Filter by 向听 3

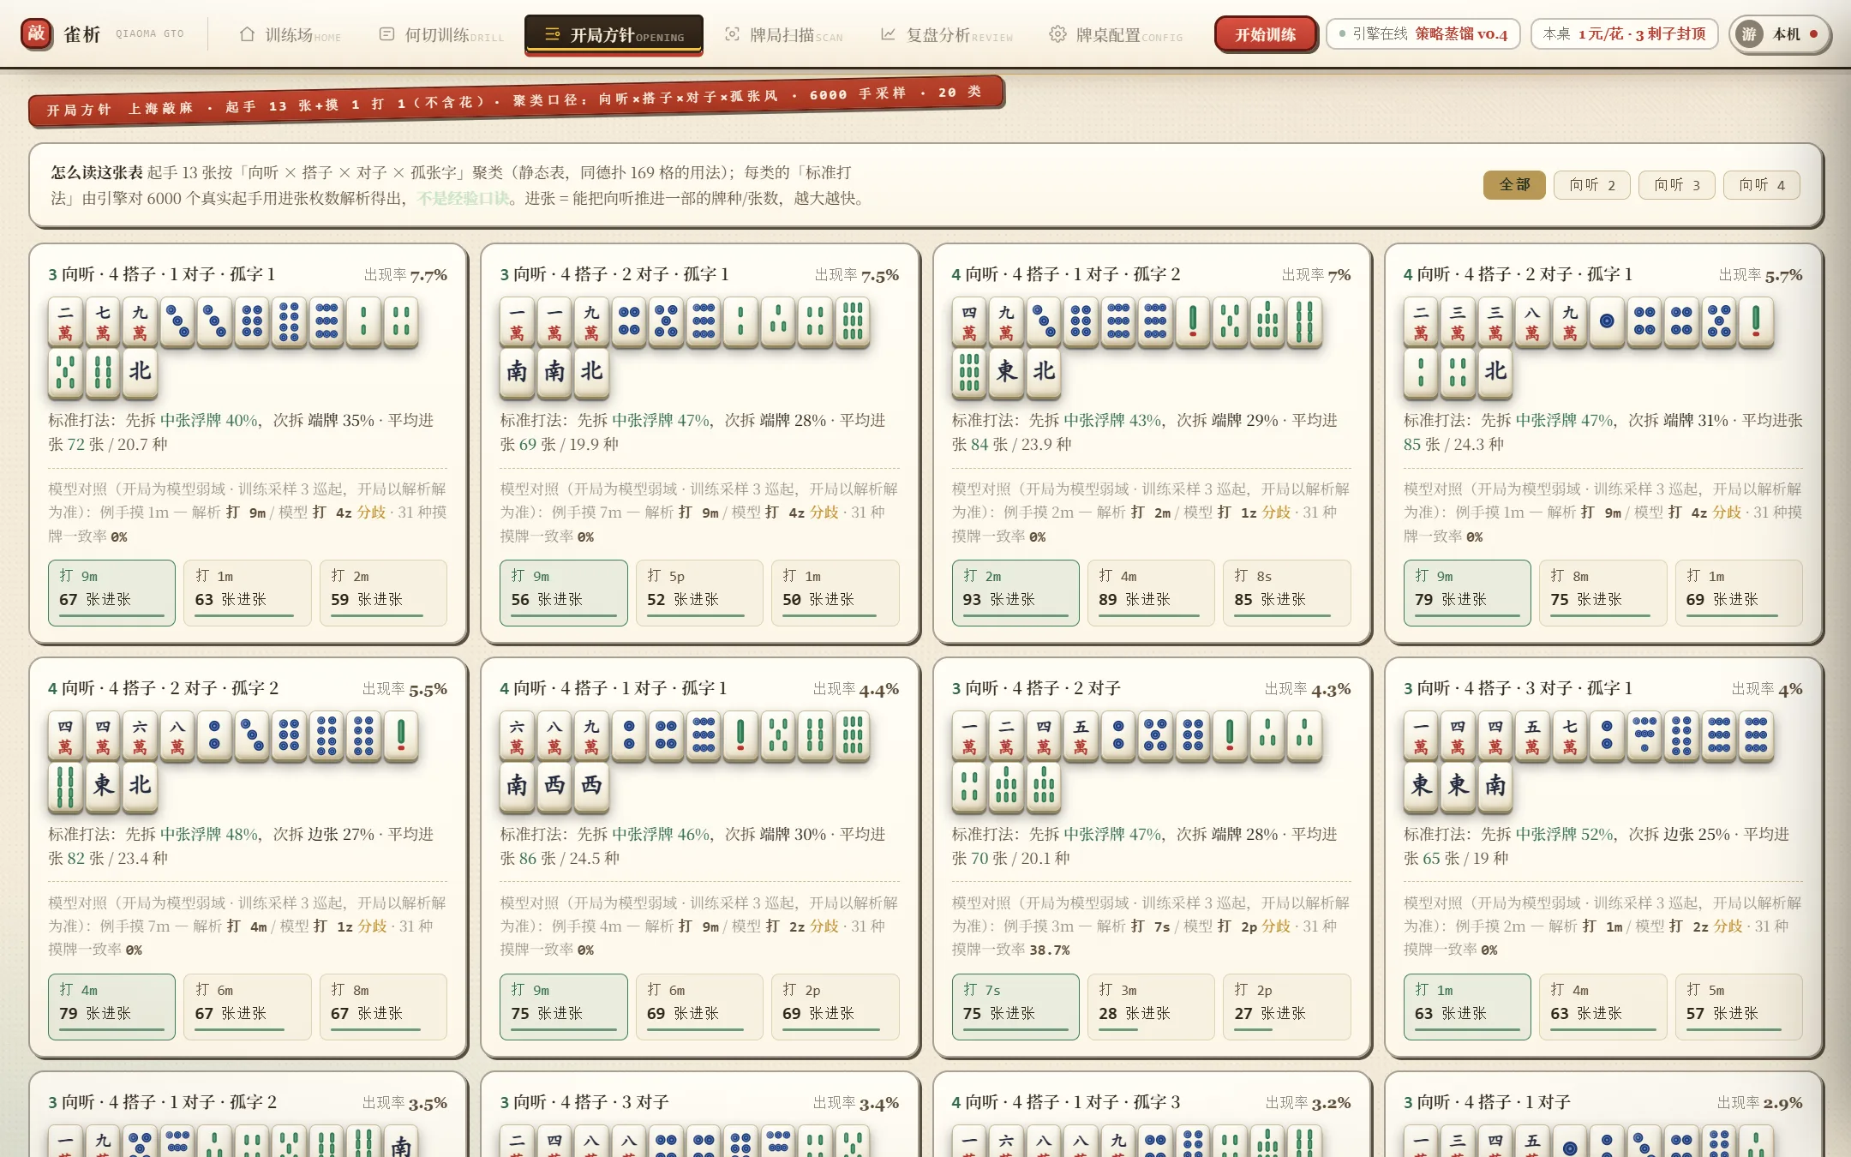pos(1676,185)
